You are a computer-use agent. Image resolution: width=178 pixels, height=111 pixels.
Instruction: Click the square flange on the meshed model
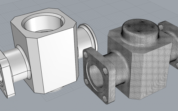tap(99, 76)
